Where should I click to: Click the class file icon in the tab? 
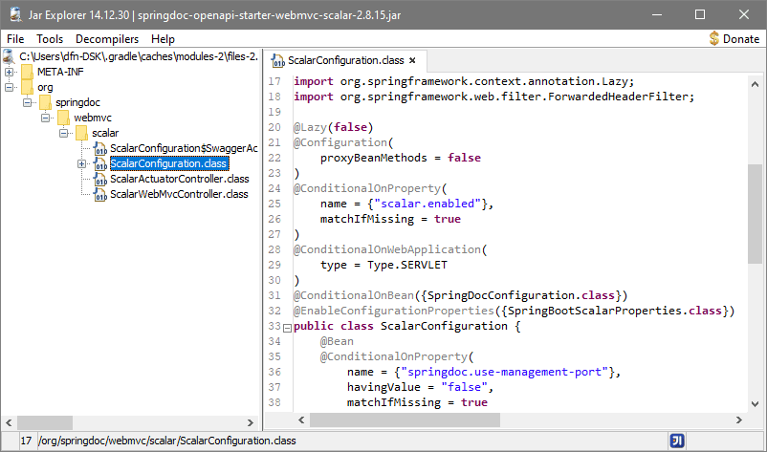click(x=277, y=60)
